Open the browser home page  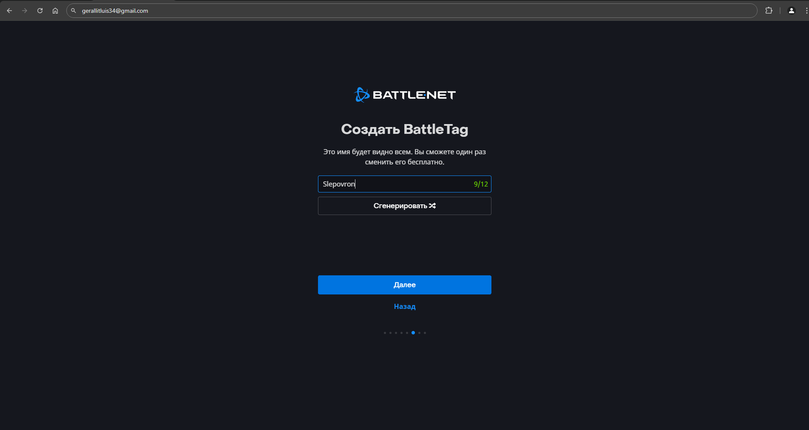pyautogui.click(x=55, y=11)
